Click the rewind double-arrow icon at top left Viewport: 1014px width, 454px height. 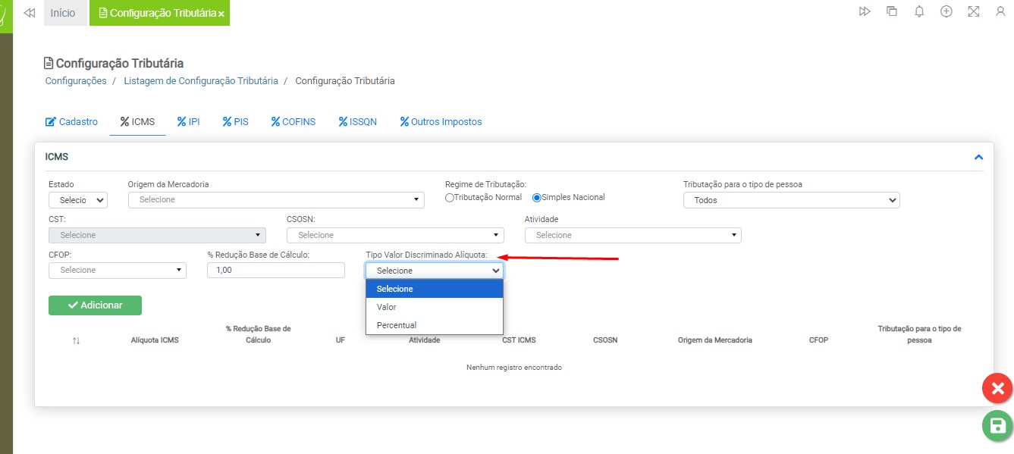click(30, 13)
